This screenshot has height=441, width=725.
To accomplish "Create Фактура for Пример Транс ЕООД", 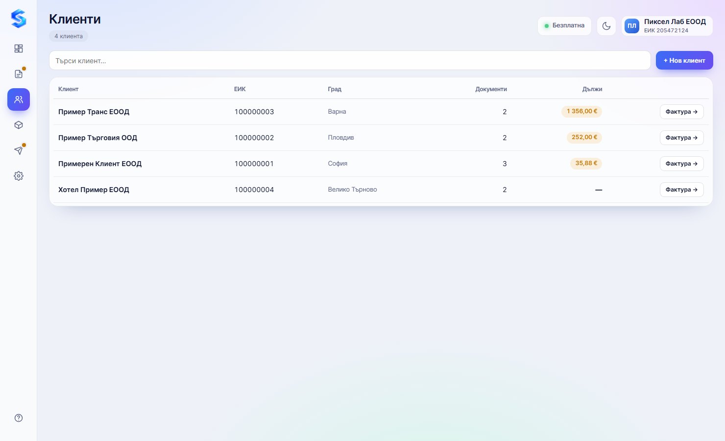I will click(681, 112).
